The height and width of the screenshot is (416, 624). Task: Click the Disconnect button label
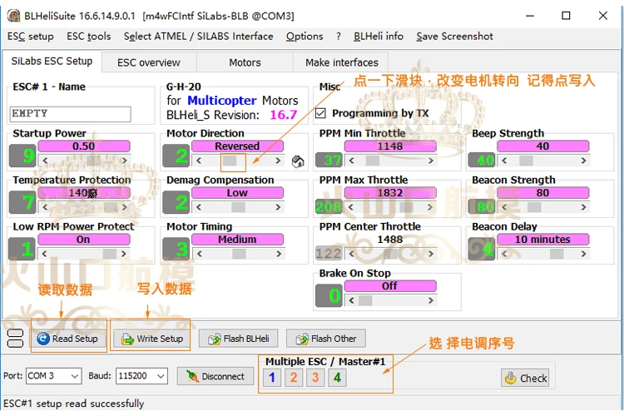(x=223, y=376)
